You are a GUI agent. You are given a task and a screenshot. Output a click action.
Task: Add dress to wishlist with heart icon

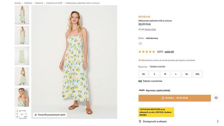coord(216,98)
